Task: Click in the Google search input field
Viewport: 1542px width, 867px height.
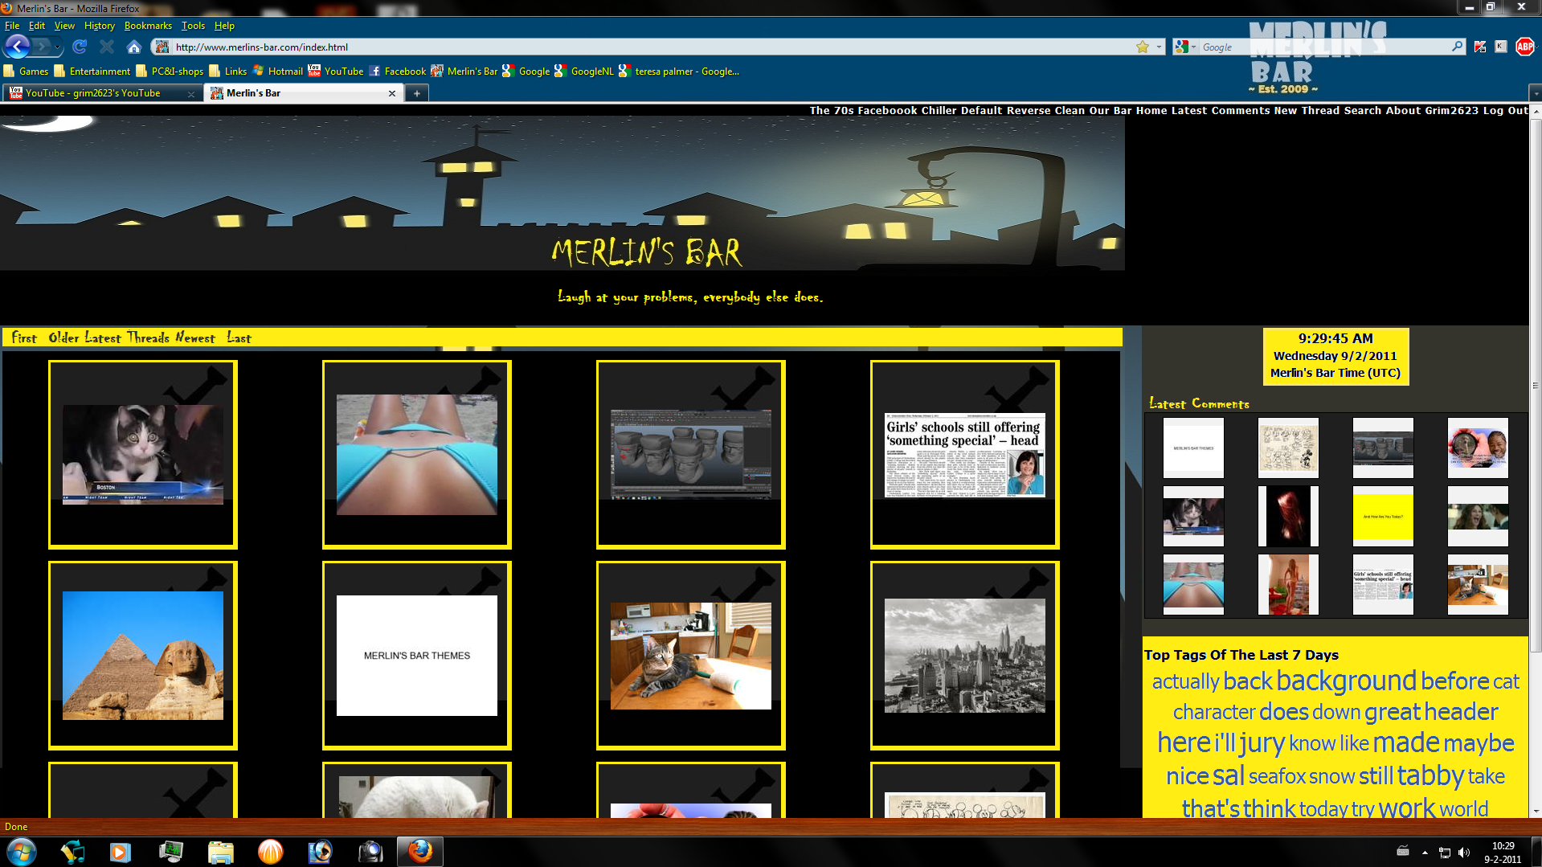Action: tap(1323, 47)
